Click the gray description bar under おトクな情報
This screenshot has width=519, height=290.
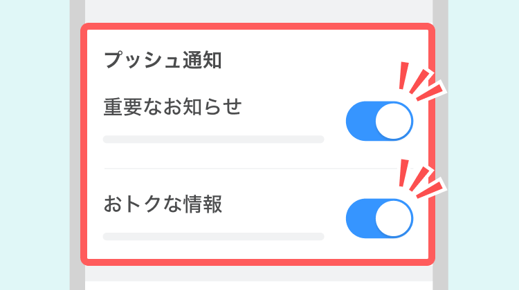(213, 236)
